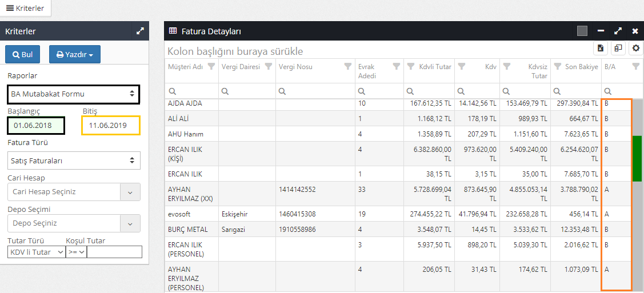Sort by Evrak Adedi column header

point(367,71)
